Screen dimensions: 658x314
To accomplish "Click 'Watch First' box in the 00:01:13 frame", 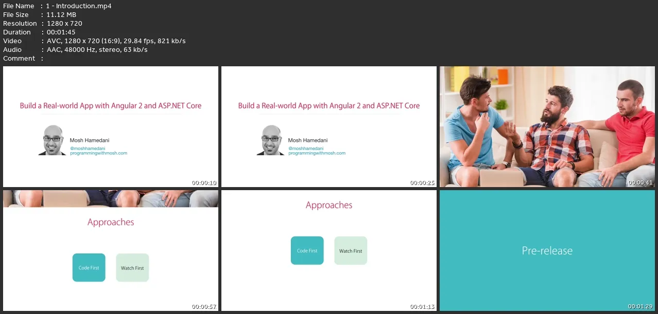I will pos(351,251).
